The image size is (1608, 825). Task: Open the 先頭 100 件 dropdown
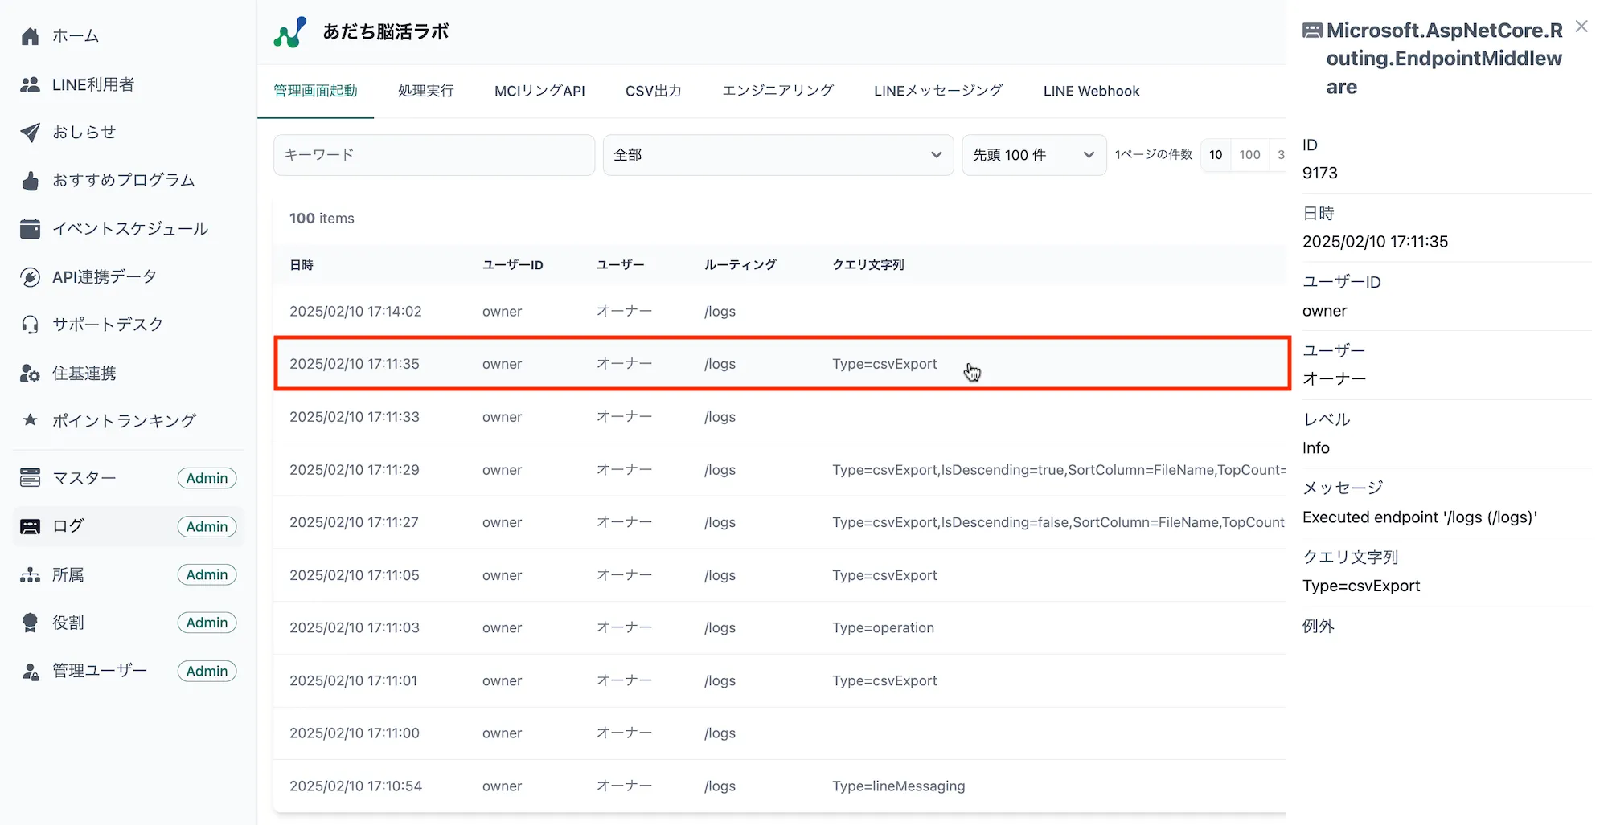[1033, 155]
